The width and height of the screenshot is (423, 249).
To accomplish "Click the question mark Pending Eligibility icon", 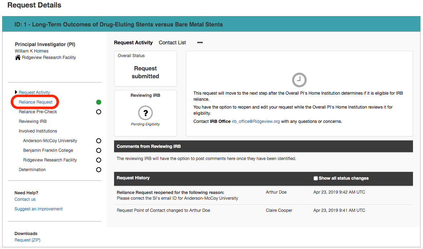I will pyautogui.click(x=146, y=113).
